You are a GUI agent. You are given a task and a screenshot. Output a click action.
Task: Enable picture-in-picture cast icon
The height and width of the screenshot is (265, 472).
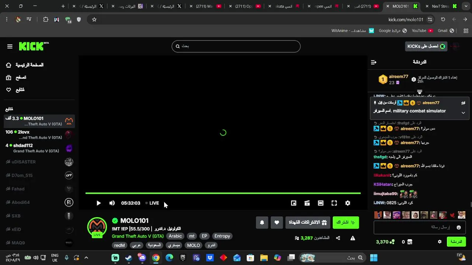pyautogui.click(x=307, y=203)
